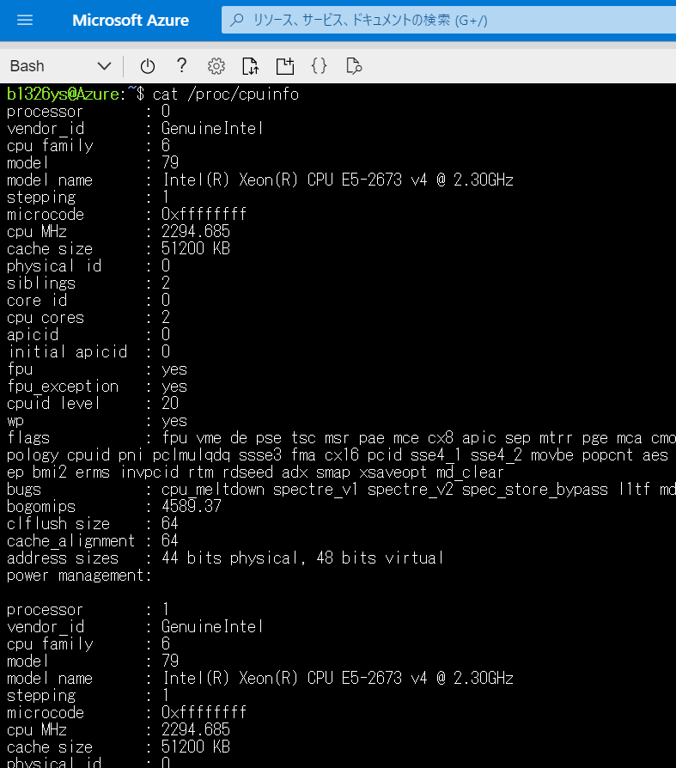The height and width of the screenshot is (768, 676).
Task: Open Cloud Shell settings gear
Action: pyautogui.click(x=216, y=66)
